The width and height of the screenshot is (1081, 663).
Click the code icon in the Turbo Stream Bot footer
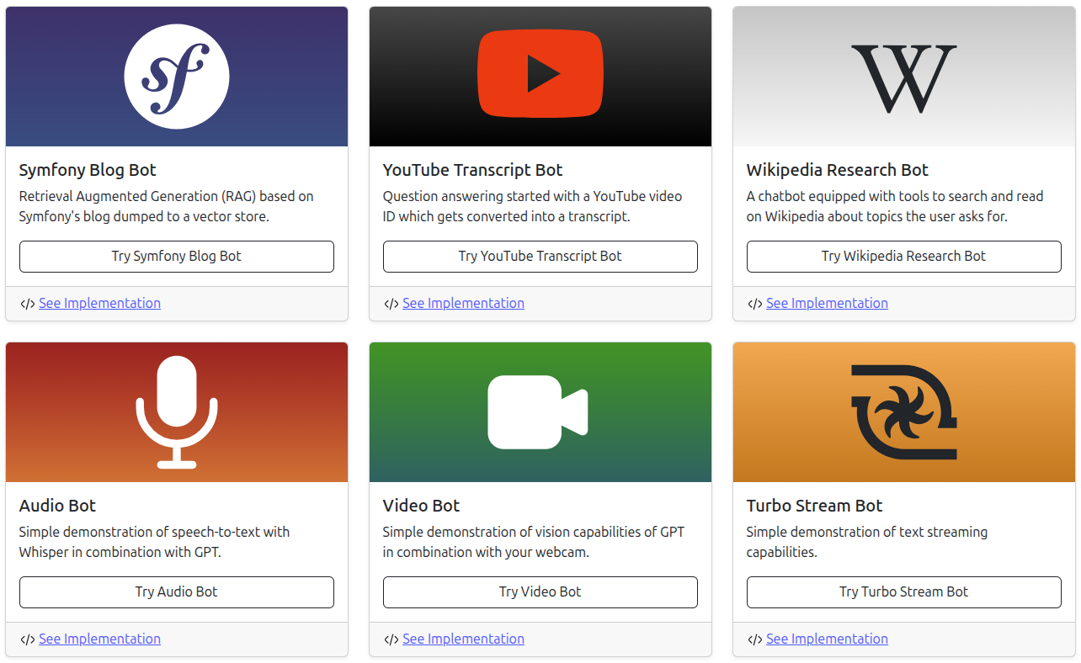[754, 639]
